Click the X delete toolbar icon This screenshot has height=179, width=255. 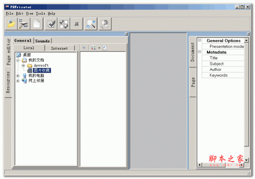(76, 24)
